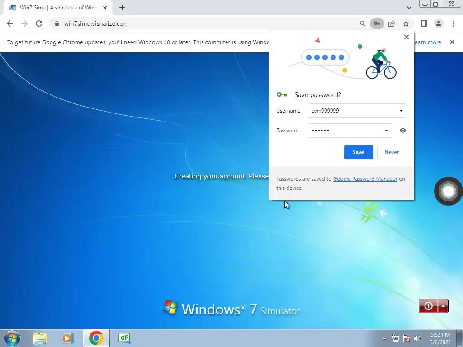Open the Windows Start menu
Screen dimensions: 463x347
pos(12,338)
